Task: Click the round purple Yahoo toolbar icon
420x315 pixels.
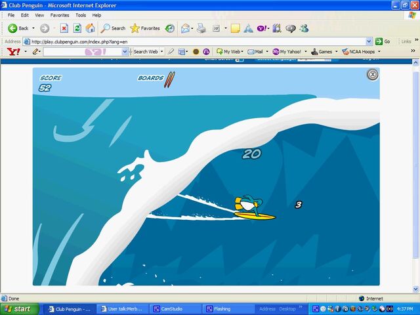Action: pos(206,52)
